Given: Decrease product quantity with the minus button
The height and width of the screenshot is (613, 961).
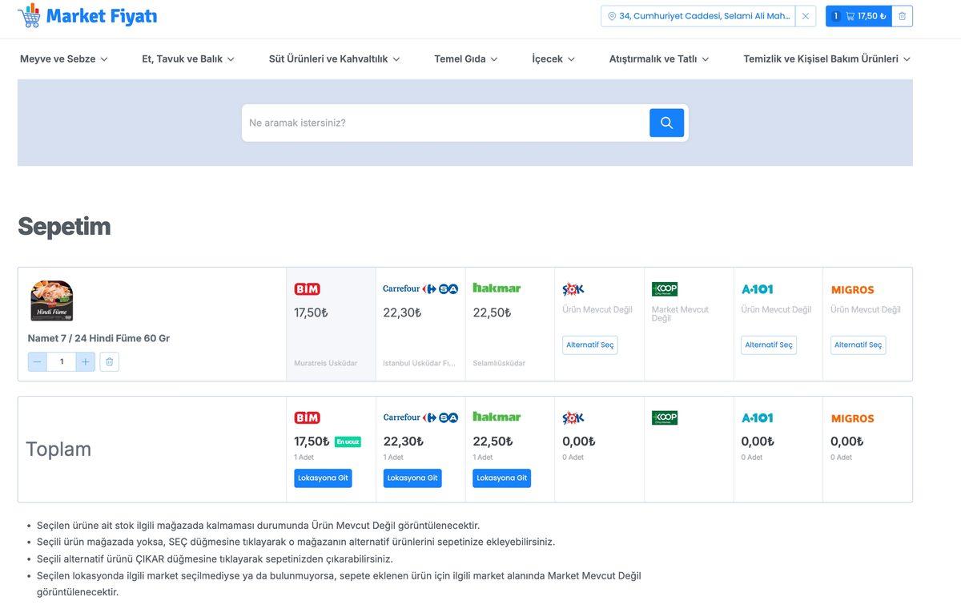Looking at the screenshot, I should 36,361.
